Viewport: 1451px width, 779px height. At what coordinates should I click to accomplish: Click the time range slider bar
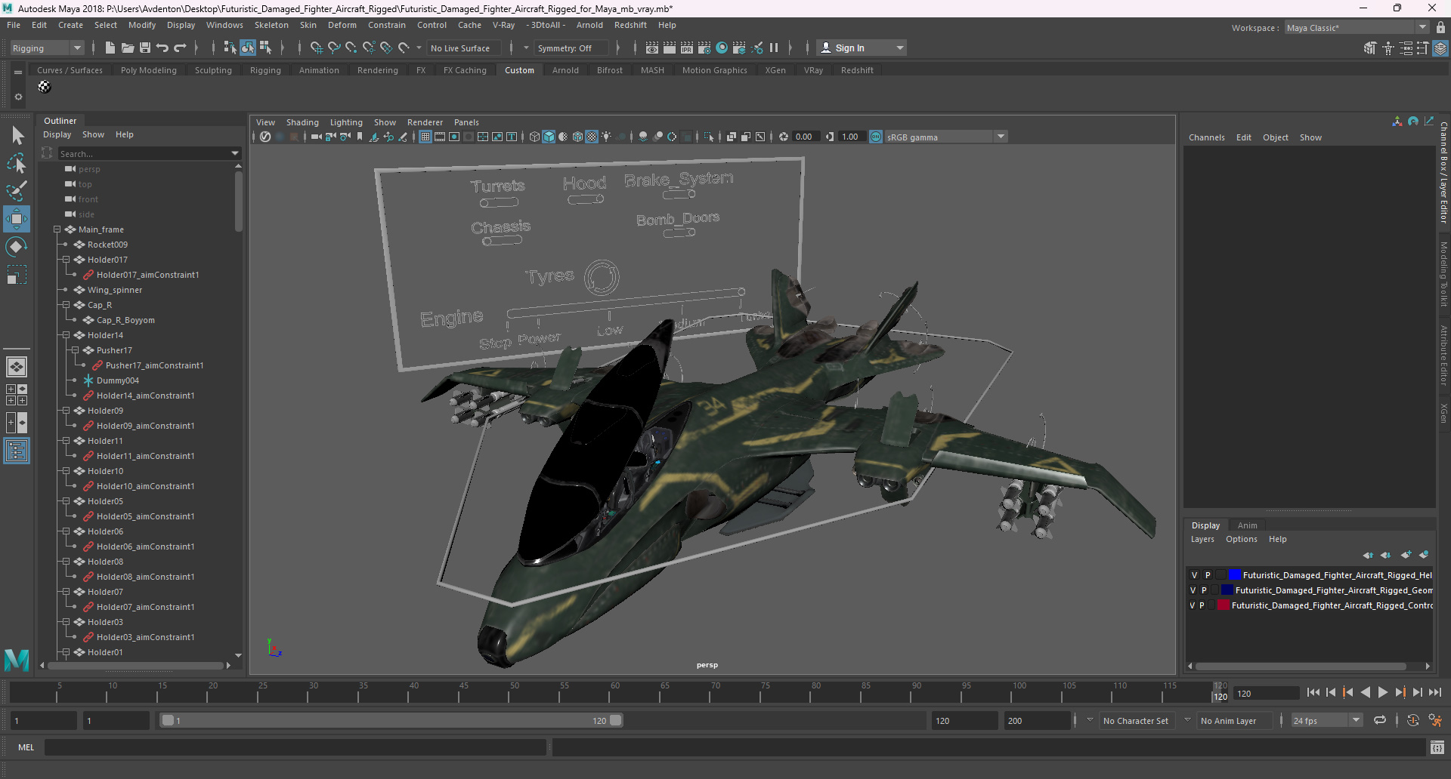[x=391, y=721]
